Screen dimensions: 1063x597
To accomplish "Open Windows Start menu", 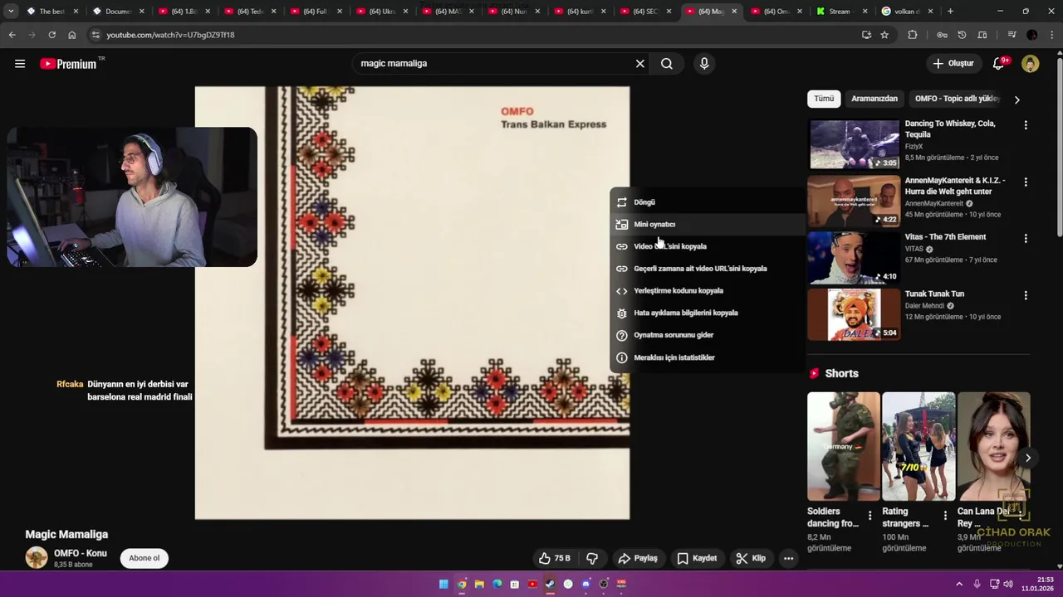I will [443, 584].
